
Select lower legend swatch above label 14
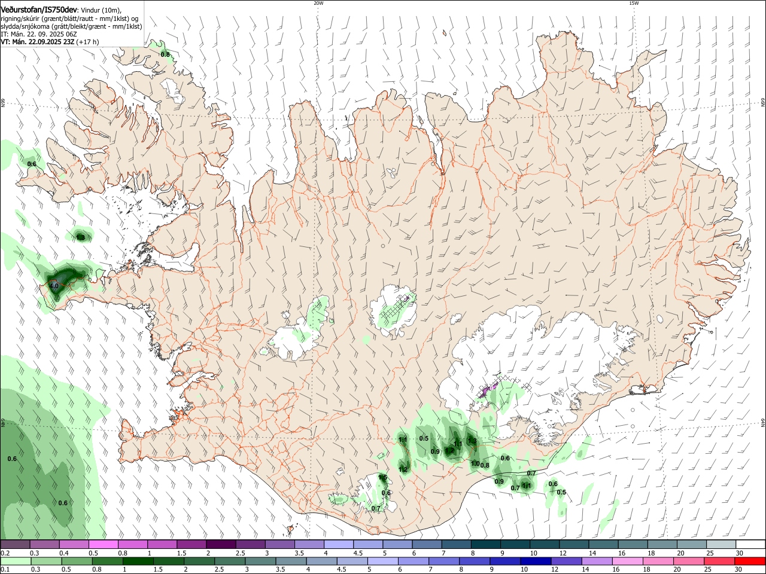click(597, 561)
